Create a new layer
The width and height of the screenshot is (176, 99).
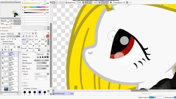2,47
